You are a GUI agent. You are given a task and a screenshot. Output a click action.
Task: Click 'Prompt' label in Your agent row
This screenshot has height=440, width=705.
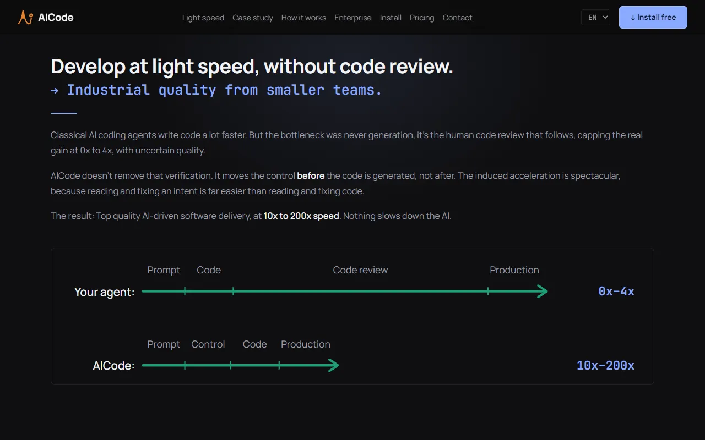pyautogui.click(x=164, y=270)
